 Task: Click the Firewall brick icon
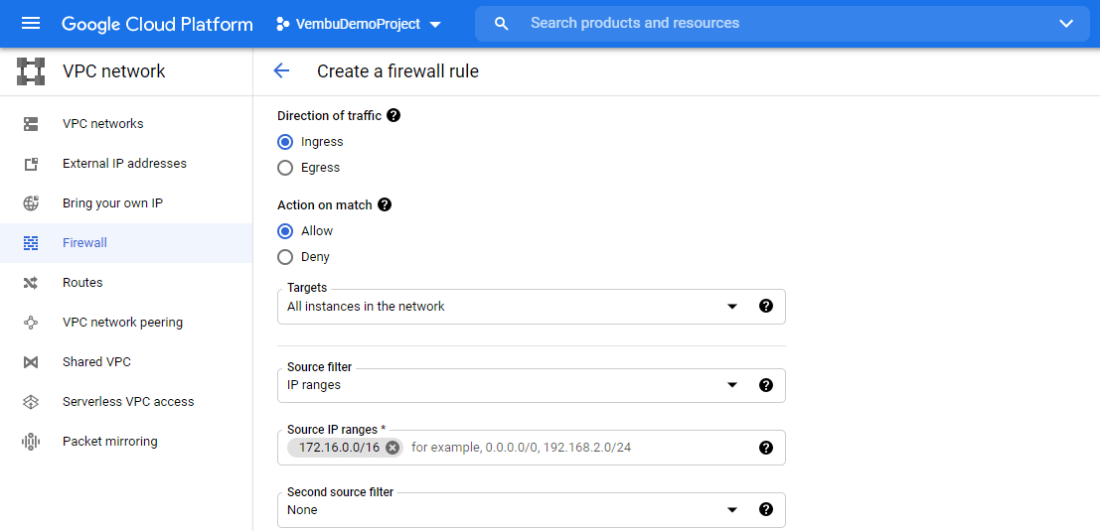point(31,243)
